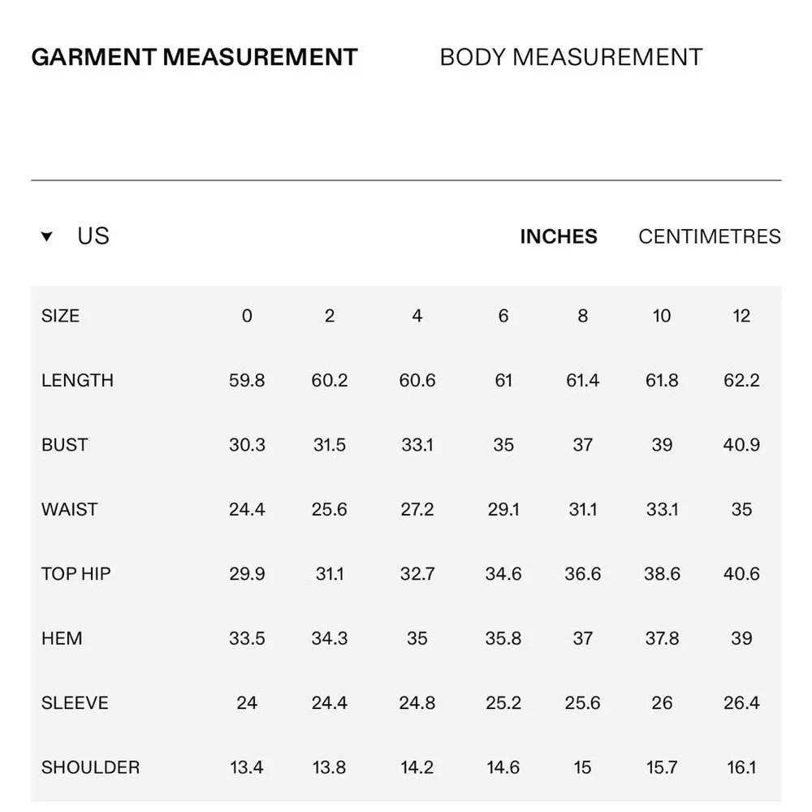Click the TOP HIP row label
812x812 pixels.
(76, 574)
